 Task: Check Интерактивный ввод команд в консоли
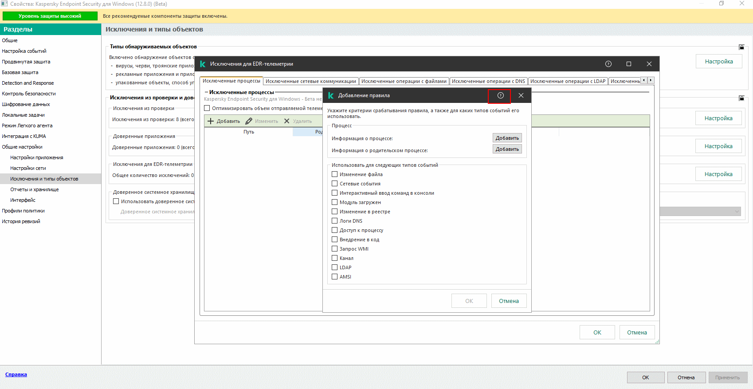[x=335, y=193]
